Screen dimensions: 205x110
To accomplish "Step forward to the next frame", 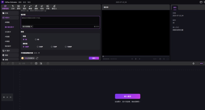I will 140,59.
